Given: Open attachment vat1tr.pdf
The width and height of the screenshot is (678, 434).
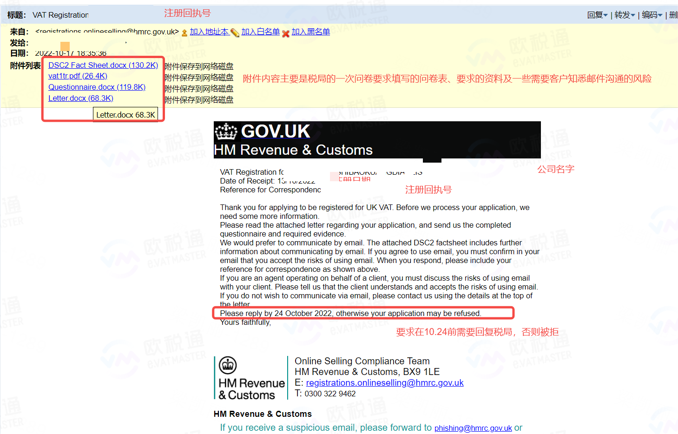Looking at the screenshot, I should 78,76.
